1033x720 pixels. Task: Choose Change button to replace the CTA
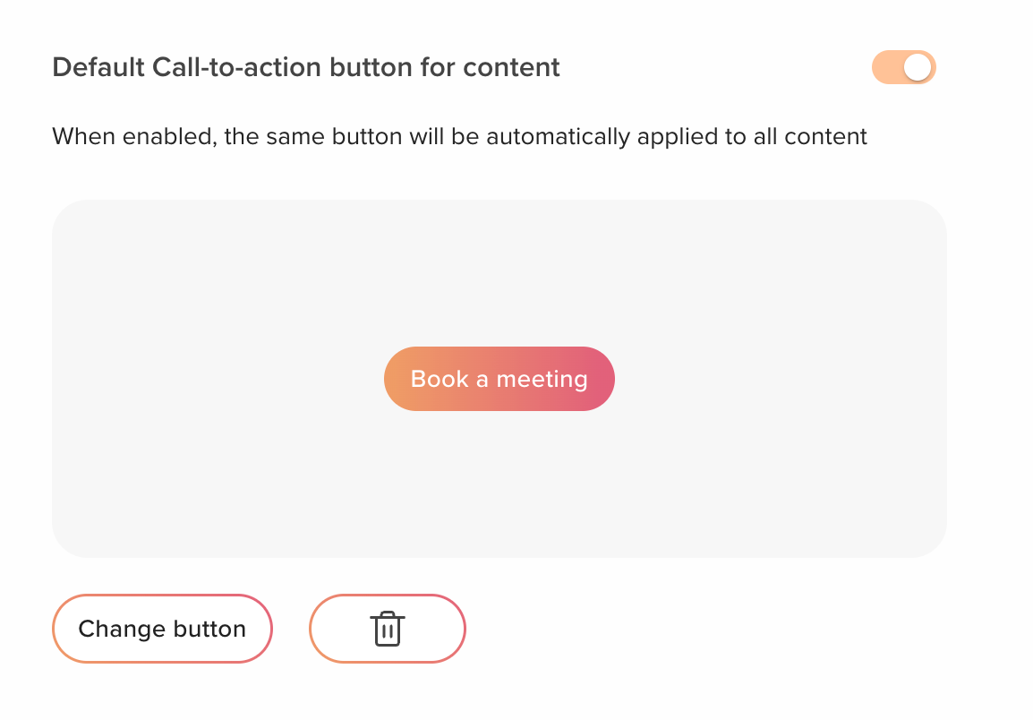click(x=162, y=629)
